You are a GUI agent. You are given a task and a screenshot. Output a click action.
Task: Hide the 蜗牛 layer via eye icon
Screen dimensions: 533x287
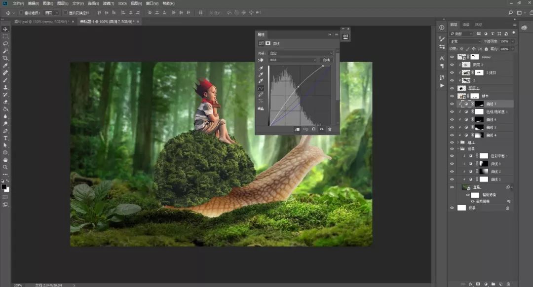[452, 96]
